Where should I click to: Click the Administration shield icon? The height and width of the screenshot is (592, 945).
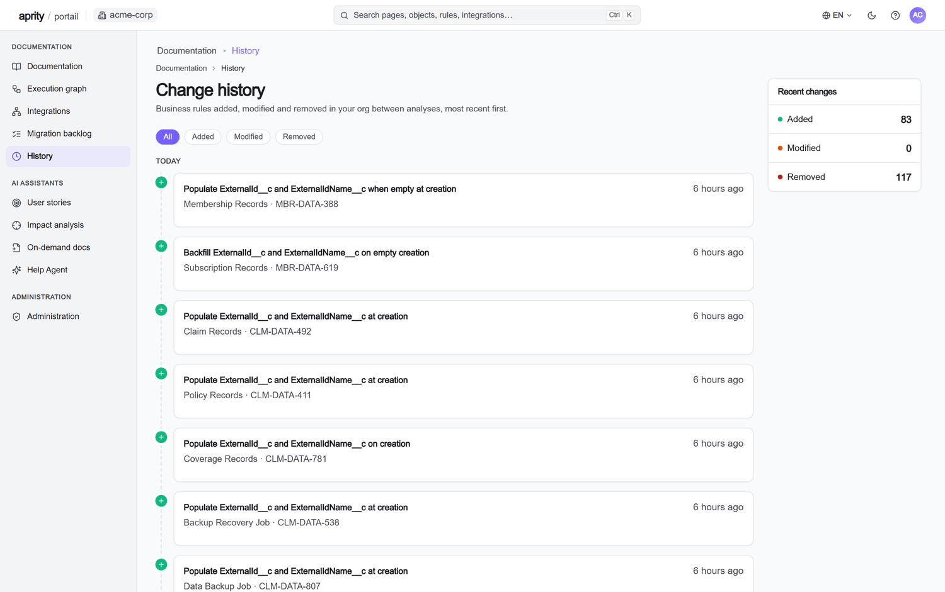(x=16, y=316)
